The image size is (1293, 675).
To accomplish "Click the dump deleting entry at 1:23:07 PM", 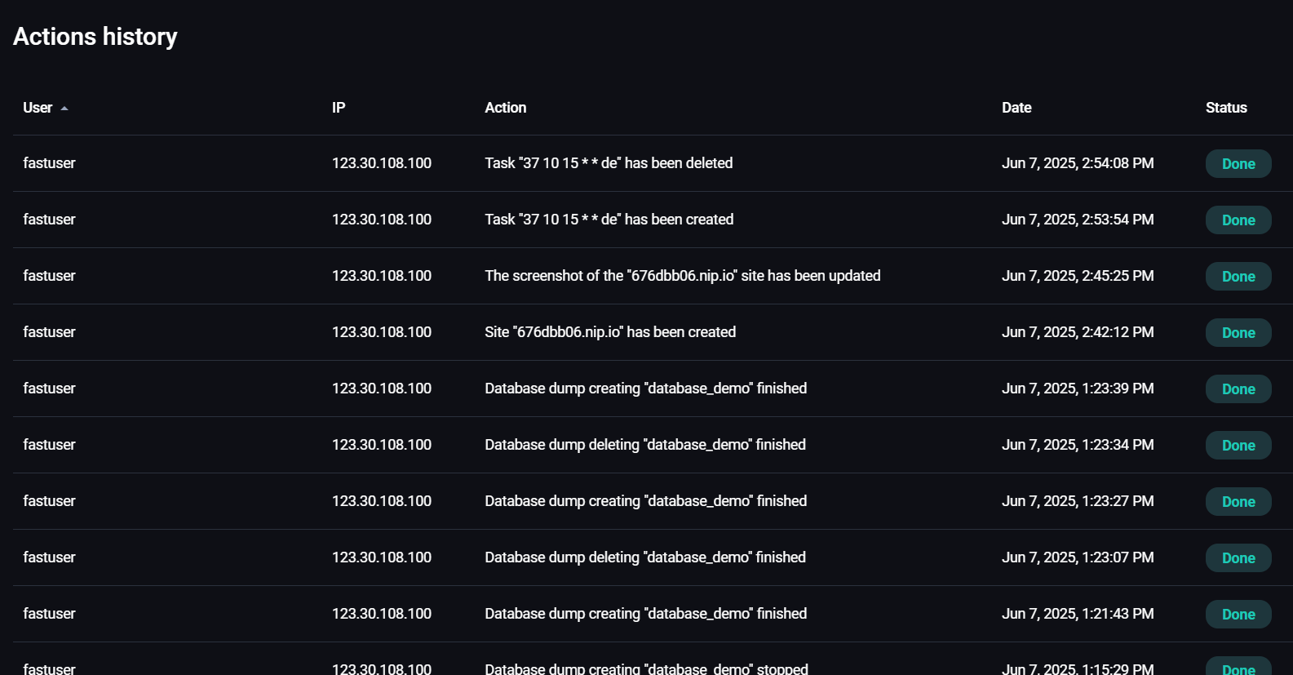I will (644, 557).
